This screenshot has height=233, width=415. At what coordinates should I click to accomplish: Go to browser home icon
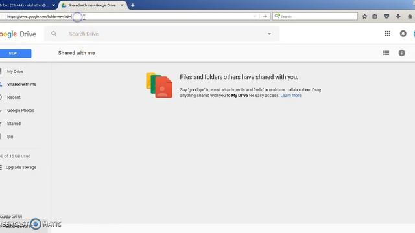(410, 16)
